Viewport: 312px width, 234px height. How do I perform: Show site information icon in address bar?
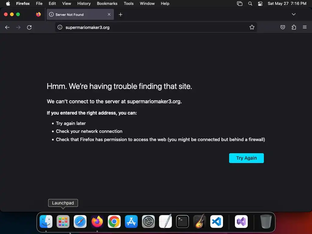click(x=60, y=27)
